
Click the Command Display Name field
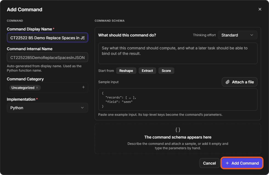(x=47, y=38)
